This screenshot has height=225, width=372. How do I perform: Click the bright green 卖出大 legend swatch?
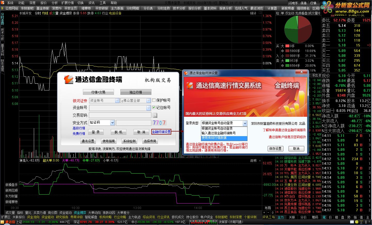pos(287,61)
